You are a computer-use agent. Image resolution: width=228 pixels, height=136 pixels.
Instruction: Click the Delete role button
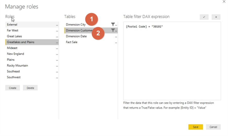tap(30, 88)
